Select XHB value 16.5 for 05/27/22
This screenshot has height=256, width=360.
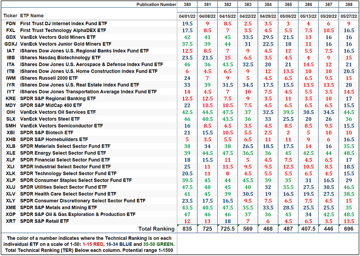click(x=349, y=139)
